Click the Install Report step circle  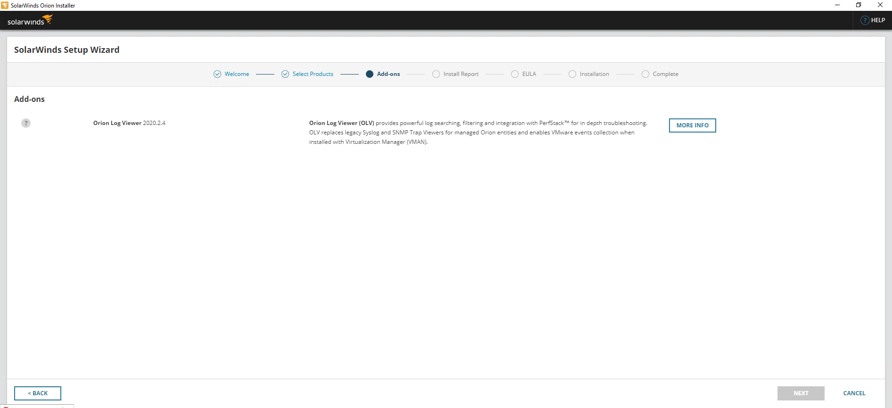436,74
